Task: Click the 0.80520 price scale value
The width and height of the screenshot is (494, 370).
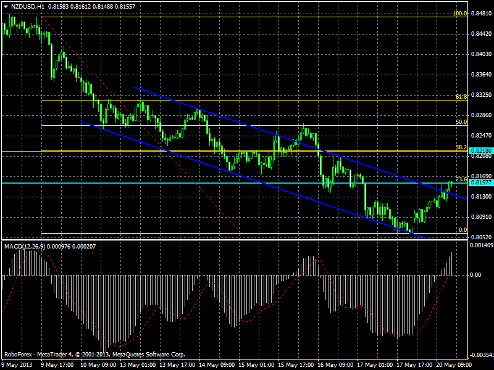Action: [x=482, y=237]
